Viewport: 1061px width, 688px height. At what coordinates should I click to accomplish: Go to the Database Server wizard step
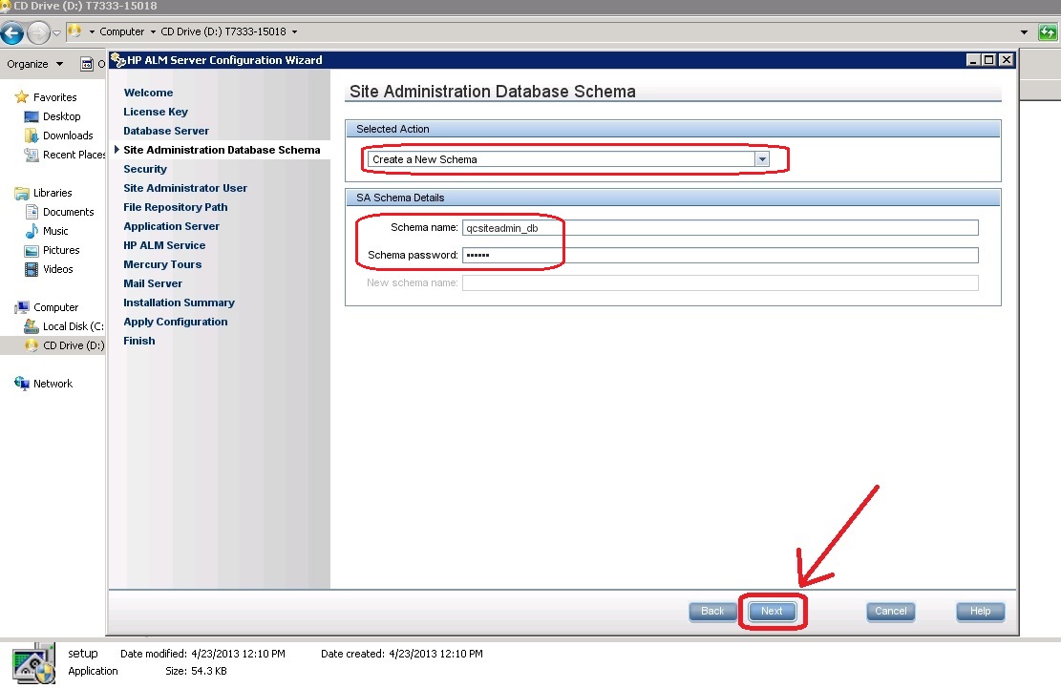tap(166, 131)
